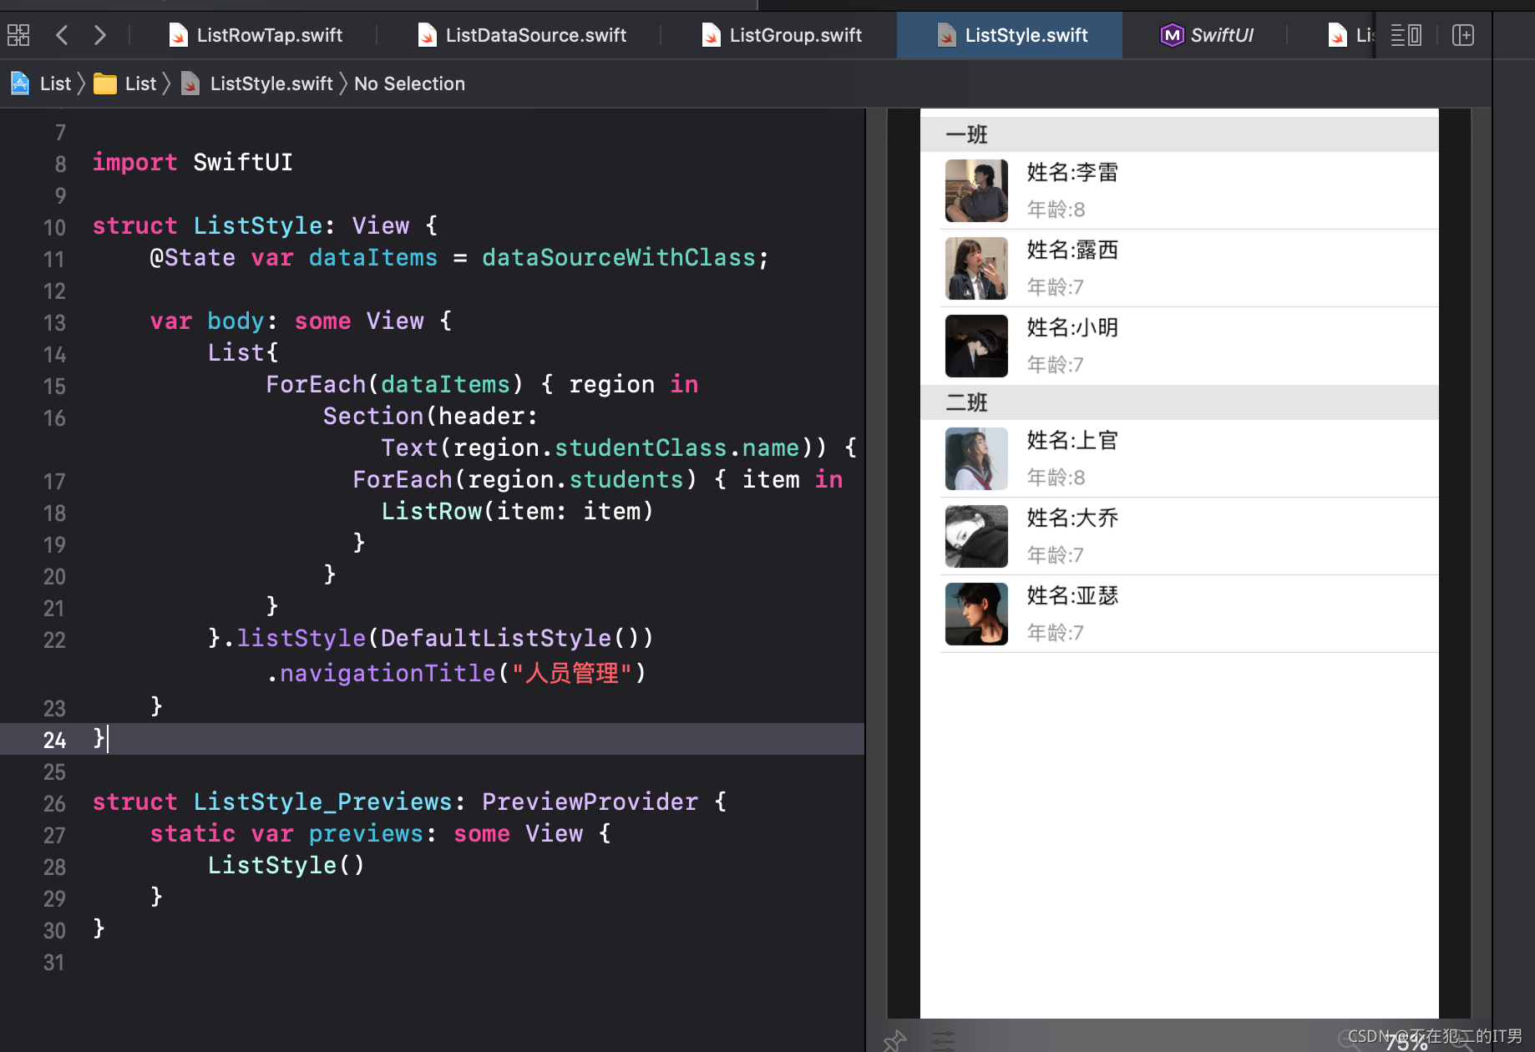
Task: Click ListRow(item: item) call
Action: 518,511
